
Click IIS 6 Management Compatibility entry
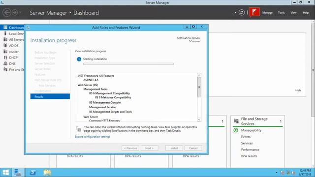(109, 93)
